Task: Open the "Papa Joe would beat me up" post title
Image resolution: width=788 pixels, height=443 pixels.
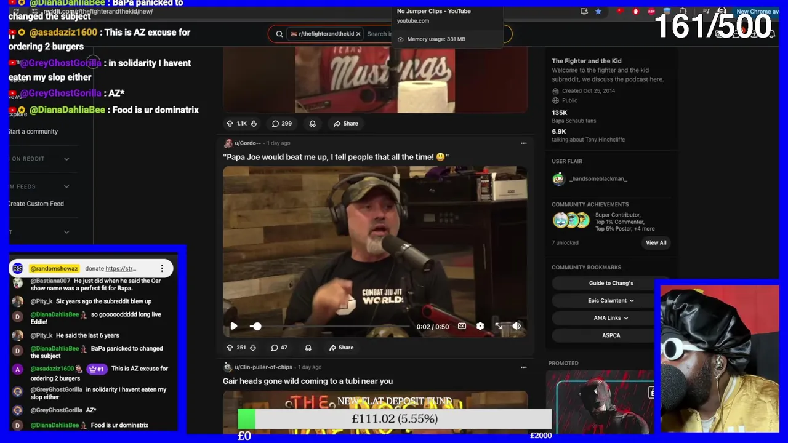Action: tap(336, 157)
